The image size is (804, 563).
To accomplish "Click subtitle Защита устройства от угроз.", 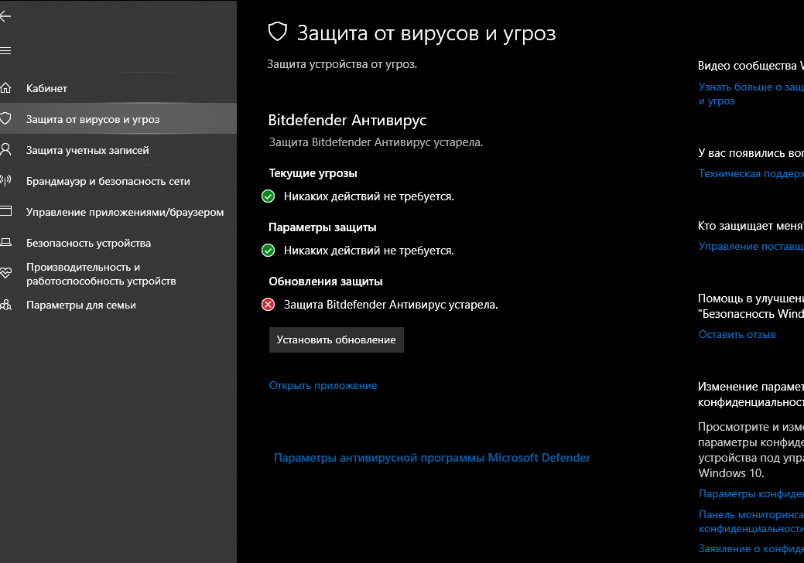I will [342, 64].
